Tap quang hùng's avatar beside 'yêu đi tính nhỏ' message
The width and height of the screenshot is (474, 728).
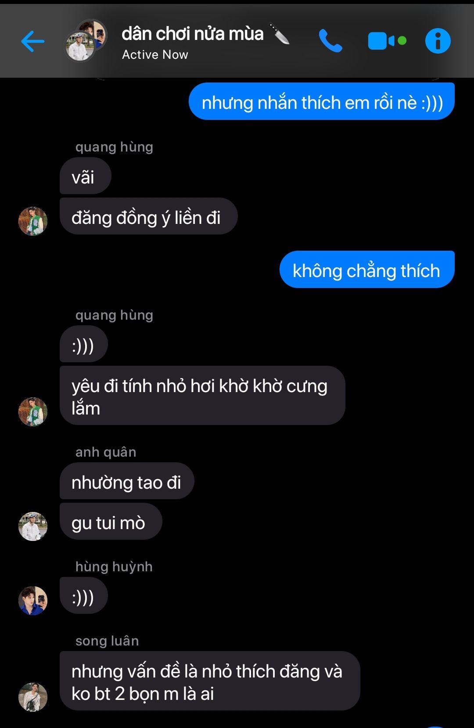point(33,412)
